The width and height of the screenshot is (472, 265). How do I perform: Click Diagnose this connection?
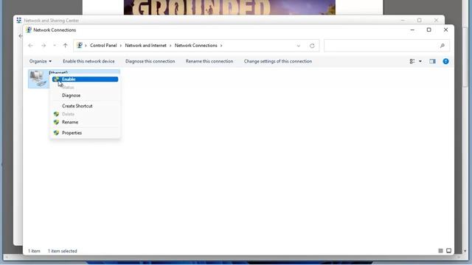[x=150, y=61]
